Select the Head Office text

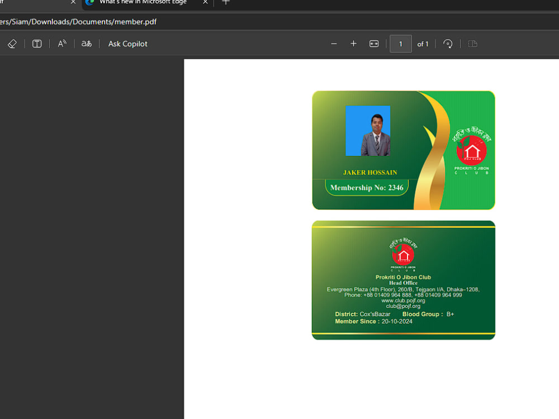pyautogui.click(x=403, y=283)
